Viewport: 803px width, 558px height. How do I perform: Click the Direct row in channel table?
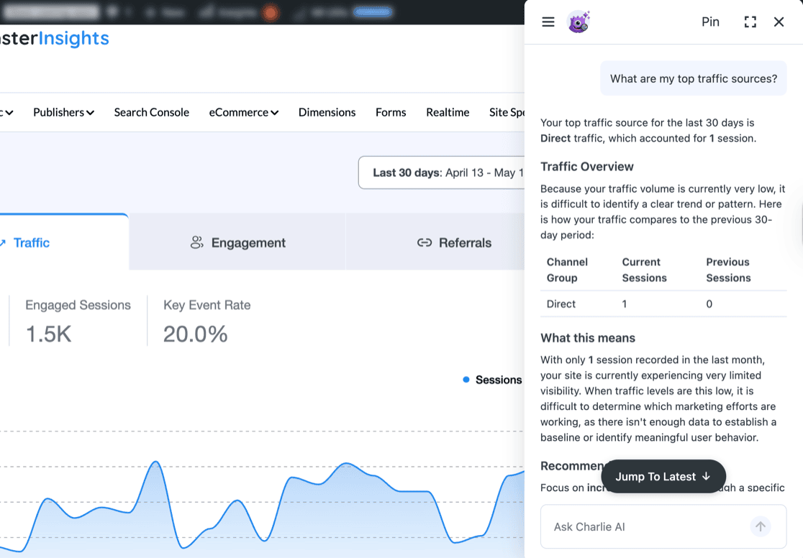tap(663, 303)
